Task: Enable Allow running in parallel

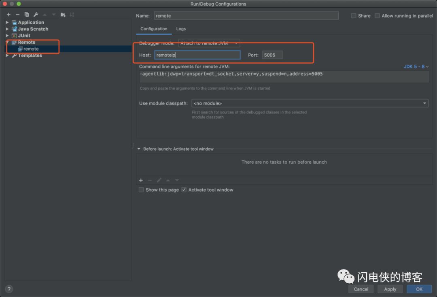Action: (377, 16)
